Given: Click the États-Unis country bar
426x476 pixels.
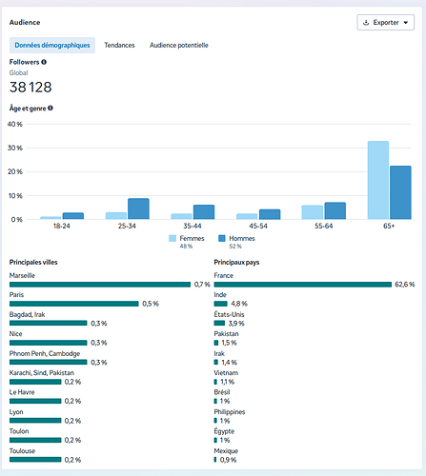Looking at the screenshot, I should point(219,324).
